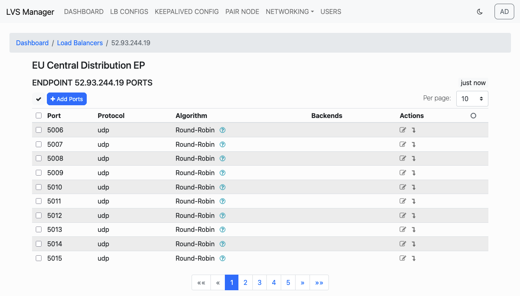
Task: Click the down-arrow action for port 5009
Action: click(x=414, y=173)
